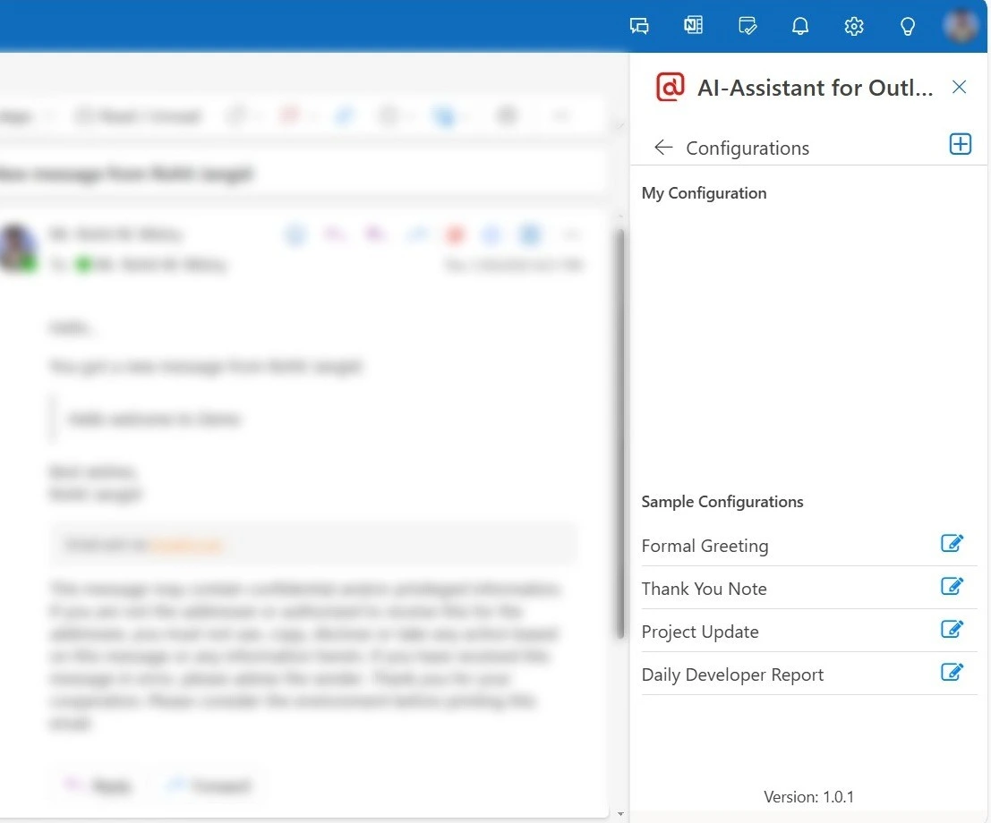The width and height of the screenshot is (991, 823).
Task: Close the AI-Assistant for Outlook pane
Action: [x=959, y=87]
